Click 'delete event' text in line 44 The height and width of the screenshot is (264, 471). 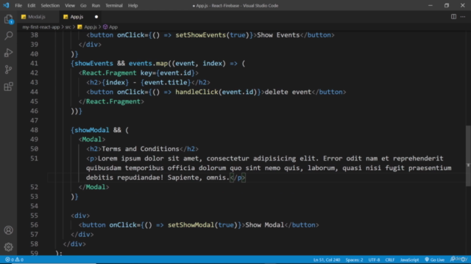pyautogui.click(x=288, y=92)
